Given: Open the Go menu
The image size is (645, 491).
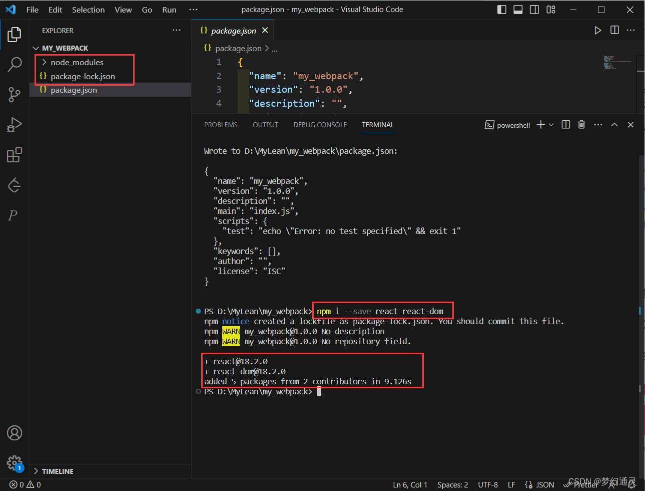Looking at the screenshot, I should [x=147, y=10].
